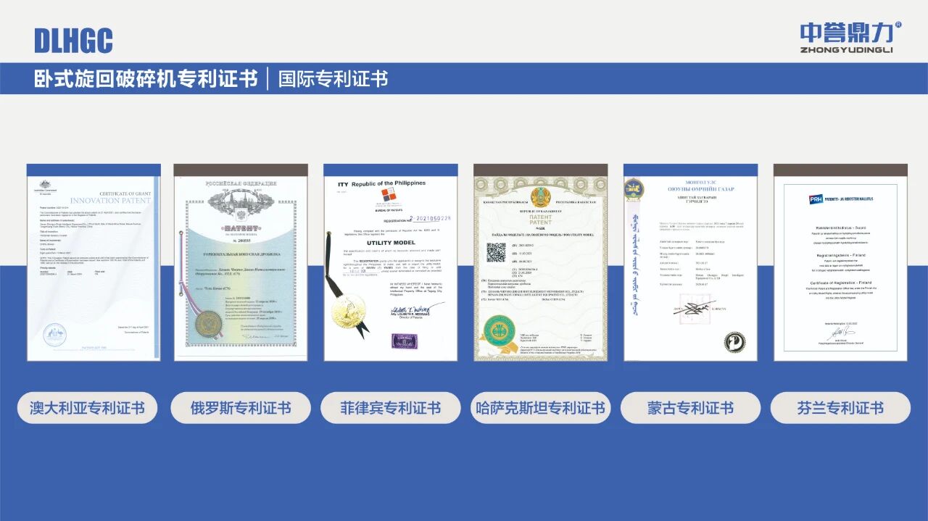The image size is (928, 521).
Task: Open the Australian Innovation Patent certificate image
Action: tap(94, 262)
